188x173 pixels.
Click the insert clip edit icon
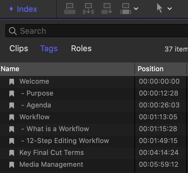coord(88,9)
